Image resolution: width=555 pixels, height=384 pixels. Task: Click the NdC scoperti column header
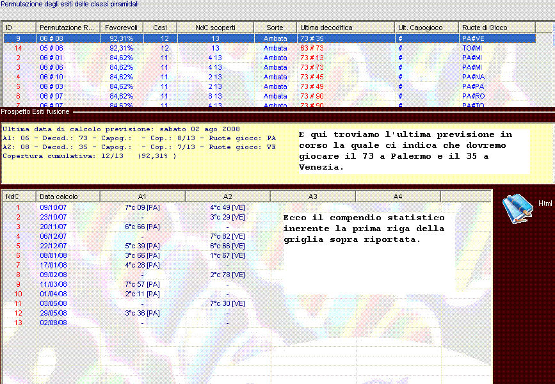pyautogui.click(x=215, y=28)
